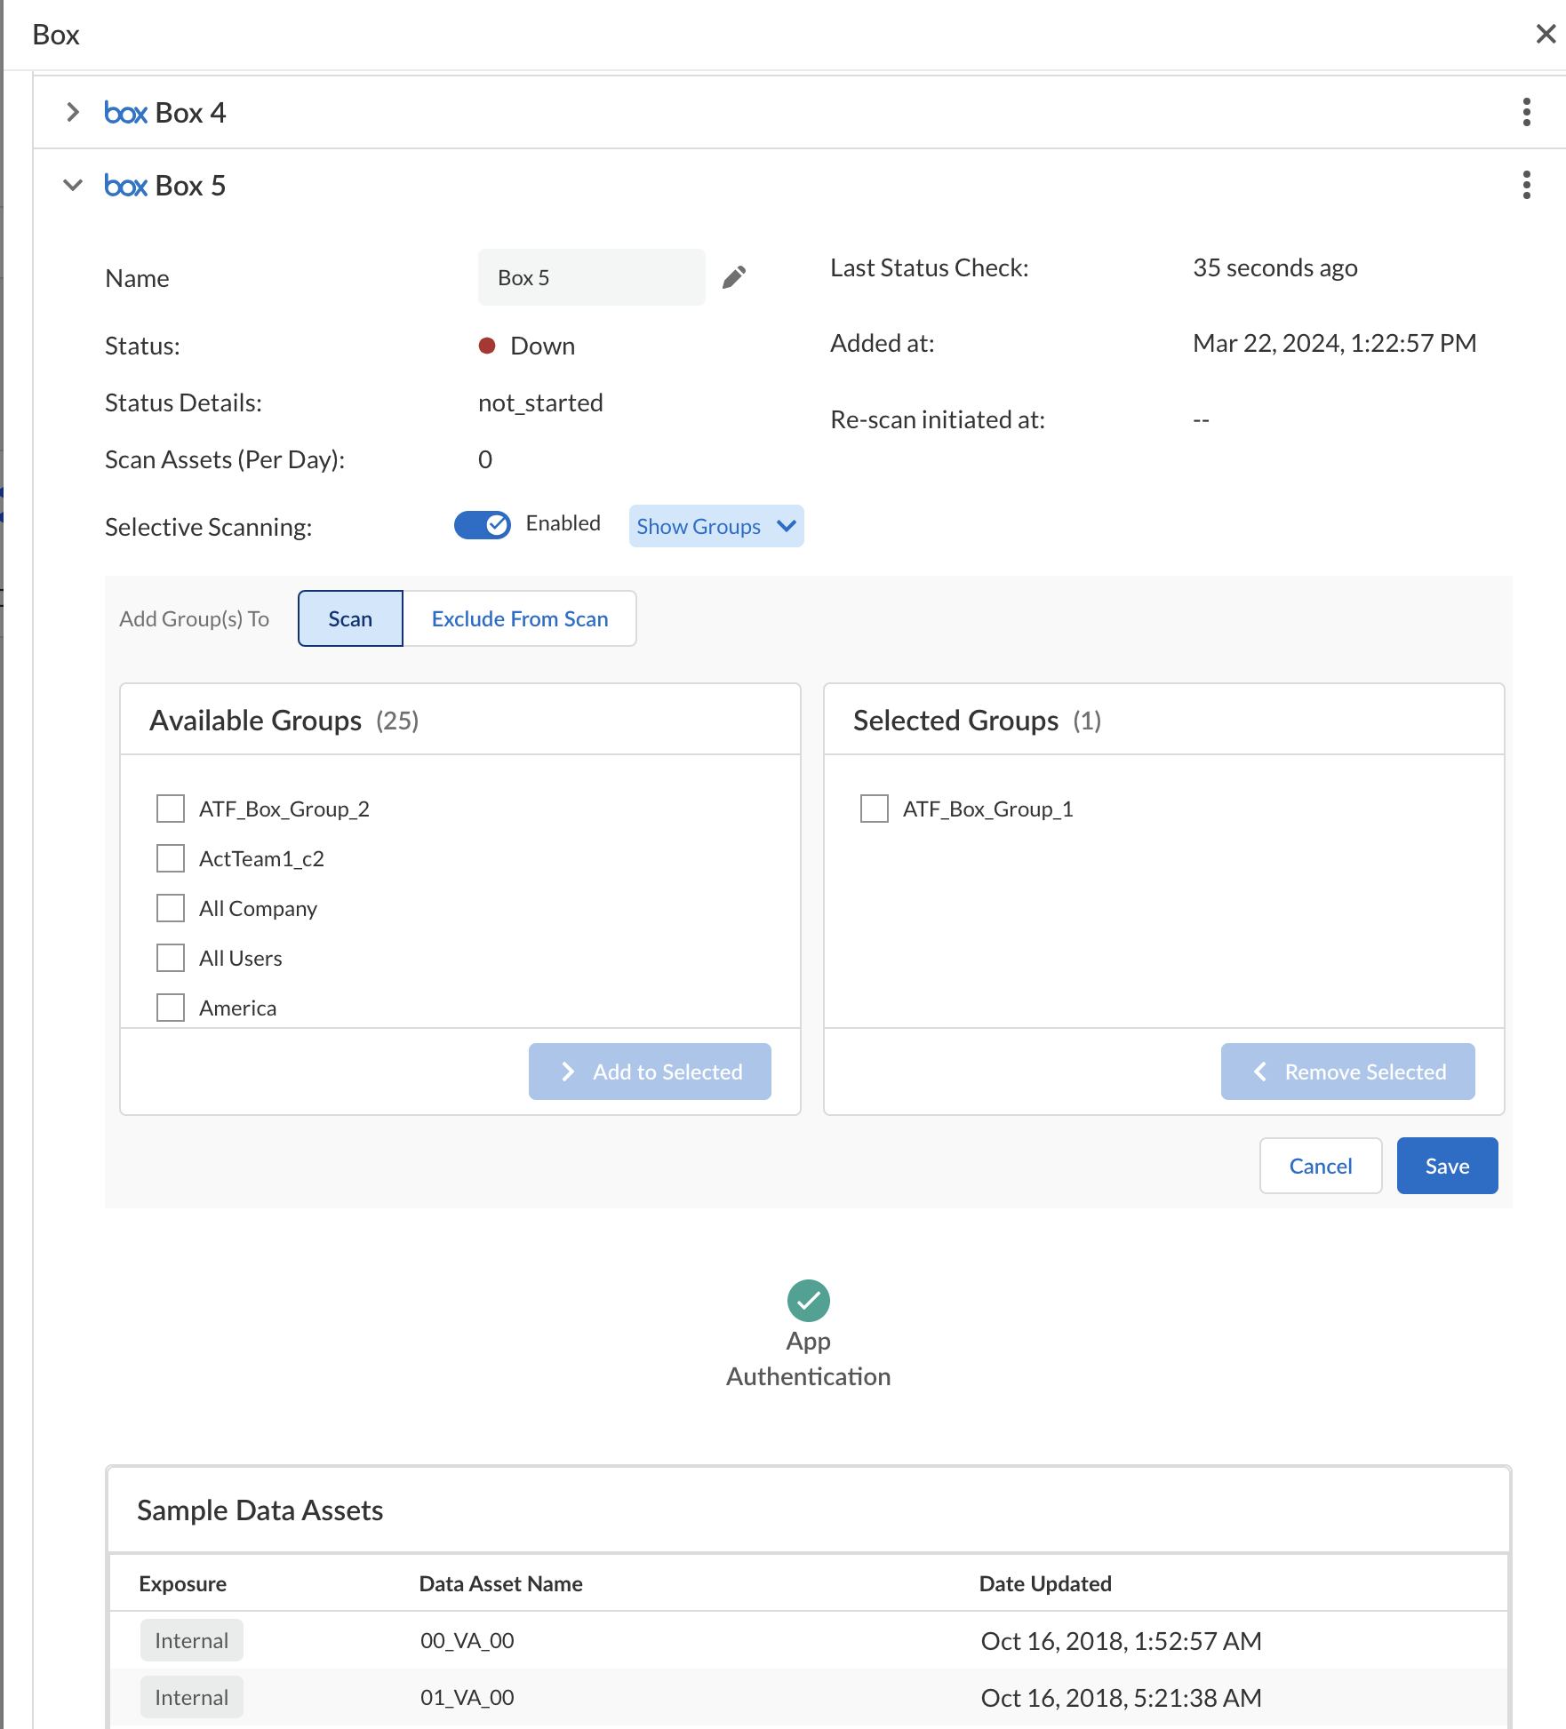1566x1729 pixels.
Task: Check the ATF_Box_Group_2 checkbox
Action: pos(171,809)
